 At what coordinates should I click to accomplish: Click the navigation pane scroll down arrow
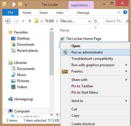click(51, 114)
